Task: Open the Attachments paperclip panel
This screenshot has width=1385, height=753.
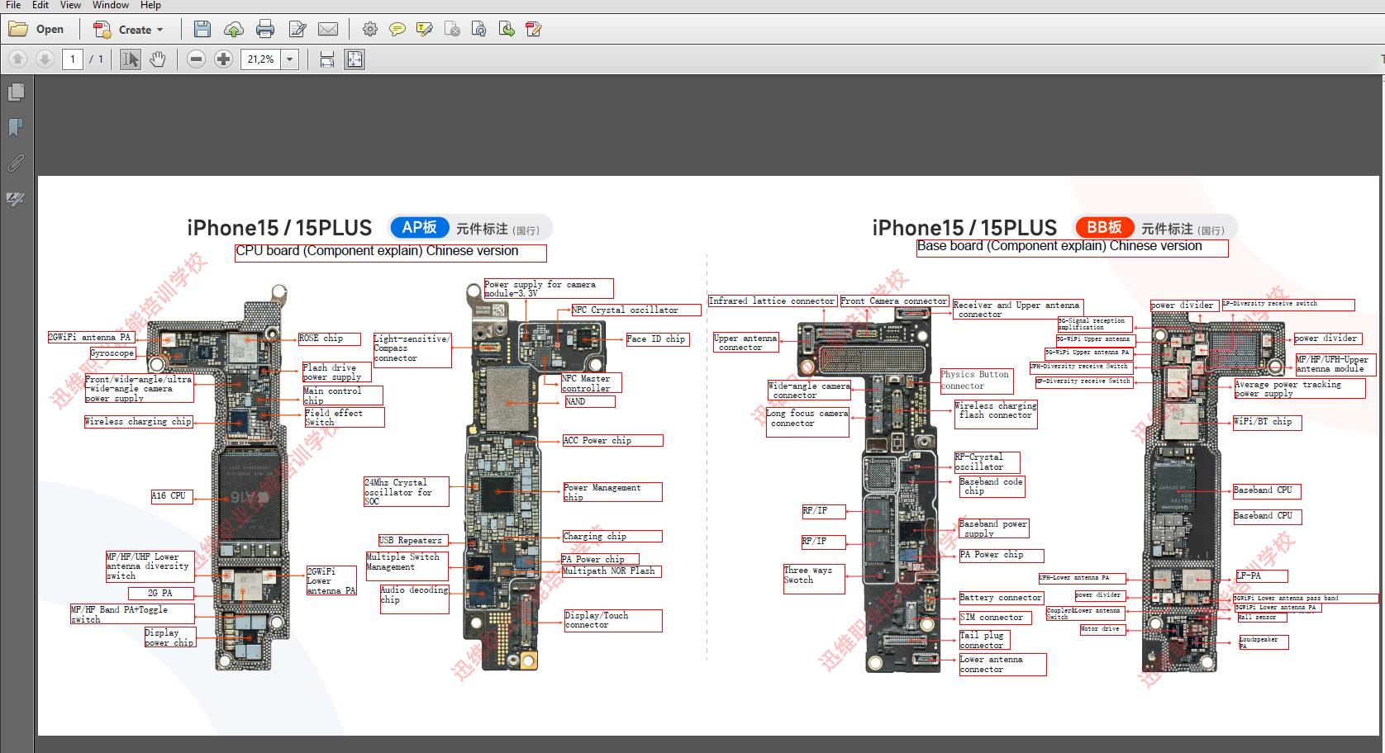Action: coord(16,163)
